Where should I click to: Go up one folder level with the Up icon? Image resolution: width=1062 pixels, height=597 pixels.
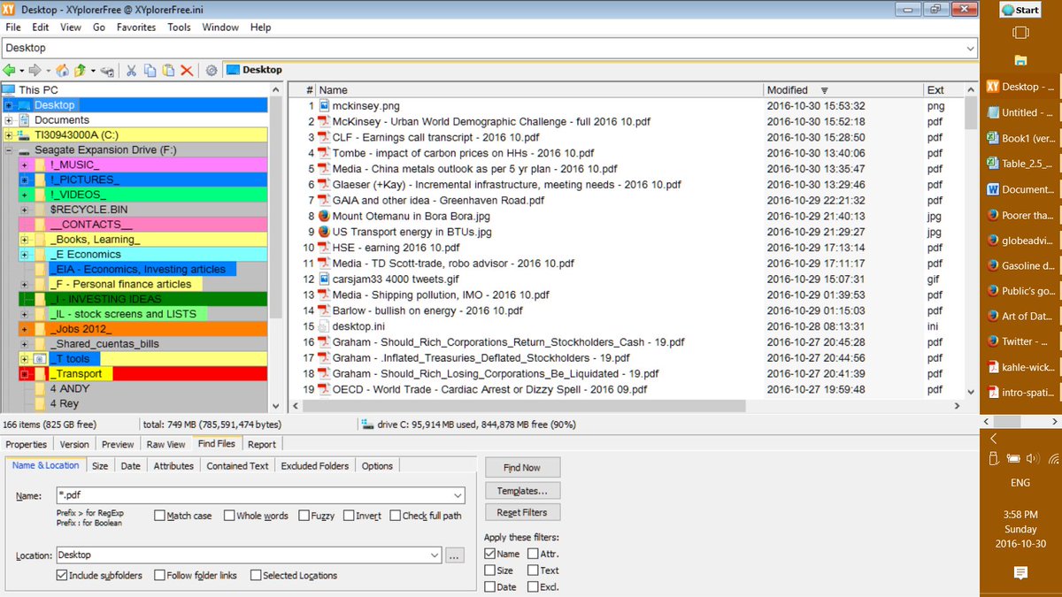(79, 70)
